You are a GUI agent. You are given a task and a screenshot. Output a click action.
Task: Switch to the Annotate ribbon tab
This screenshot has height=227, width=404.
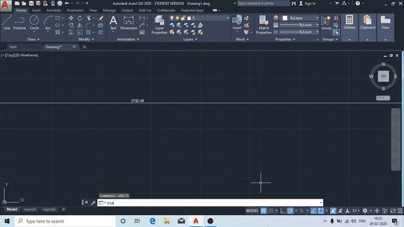click(54, 10)
